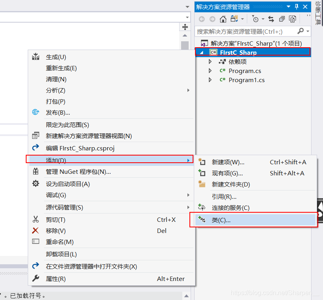Close the Solution Explorer panel
Viewport: 323px width, 300px height.
tap(305, 7)
